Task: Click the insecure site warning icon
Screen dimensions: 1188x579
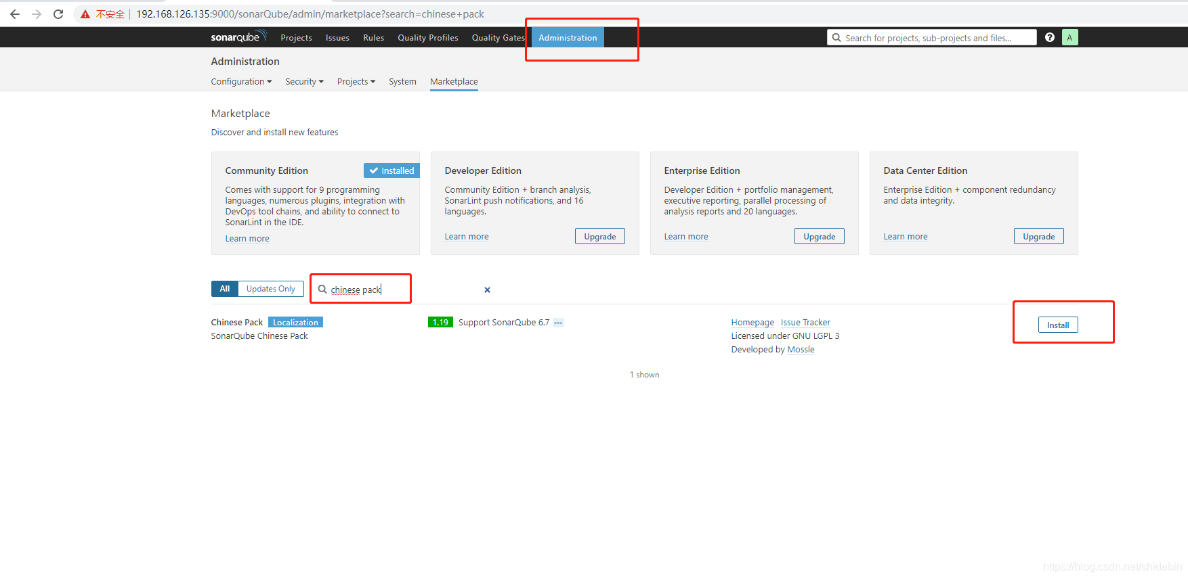Action: tap(85, 14)
